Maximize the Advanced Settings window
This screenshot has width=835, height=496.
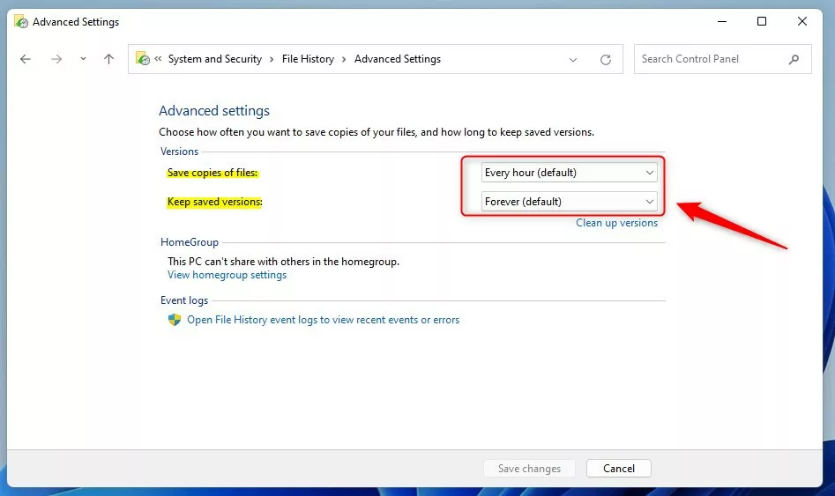[x=762, y=21]
